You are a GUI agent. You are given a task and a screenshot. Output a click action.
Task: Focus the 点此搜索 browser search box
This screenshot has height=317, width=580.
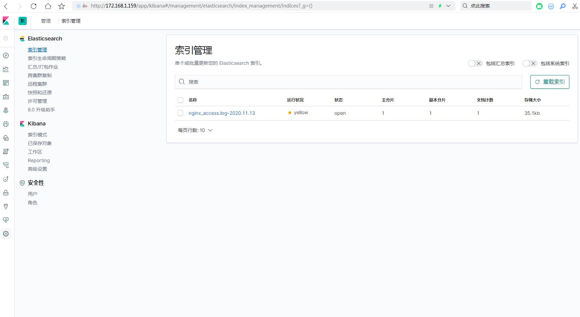[496, 6]
